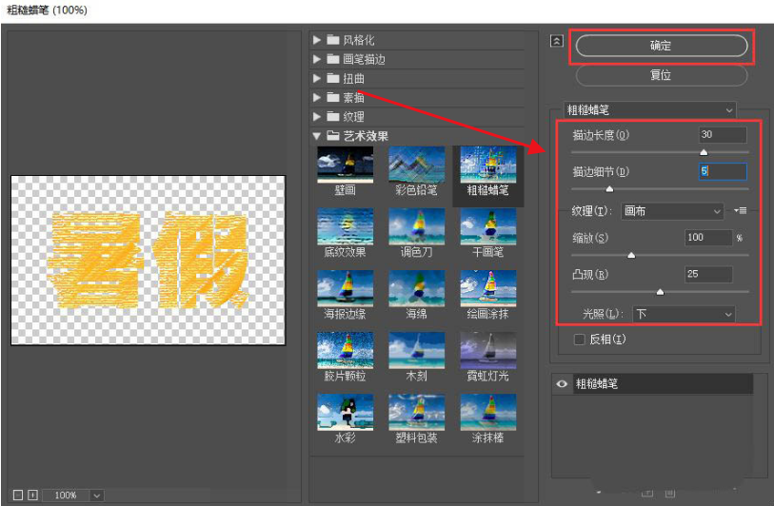Viewport: 774px width, 506px height.
Task: Expand the 素描 folder
Action: pyautogui.click(x=317, y=98)
